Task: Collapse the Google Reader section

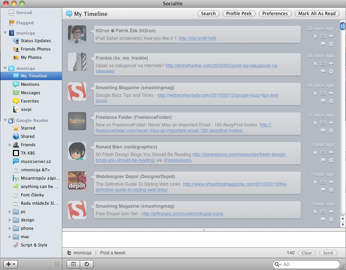Action: (5, 120)
